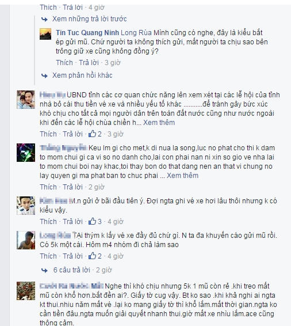The width and height of the screenshot is (291, 326).
Task: Expand Xem thêm on the Keu lm gi comment
Action: click(x=183, y=176)
